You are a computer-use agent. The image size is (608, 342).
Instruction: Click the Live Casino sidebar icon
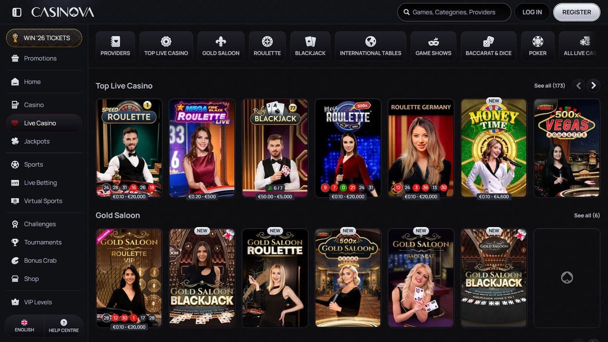15,123
